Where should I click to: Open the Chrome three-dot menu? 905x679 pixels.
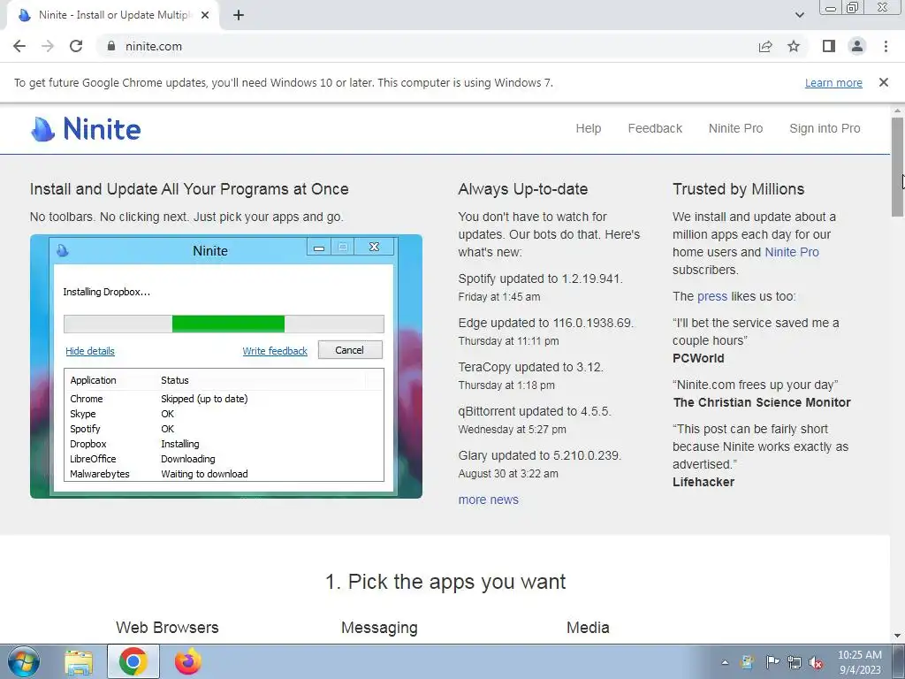tap(886, 46)
